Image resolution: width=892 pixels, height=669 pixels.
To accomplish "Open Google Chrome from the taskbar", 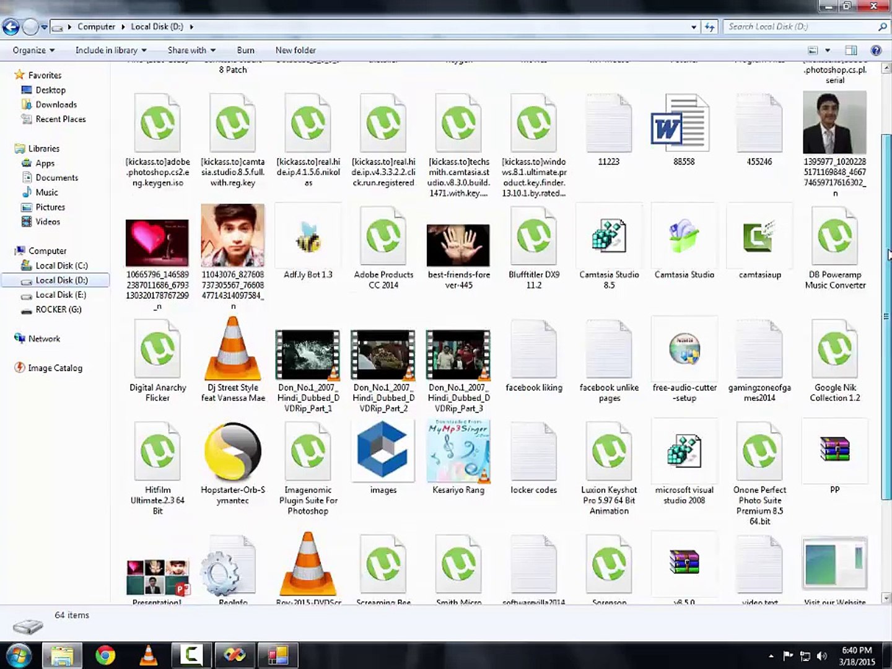I will click(105, 655).
